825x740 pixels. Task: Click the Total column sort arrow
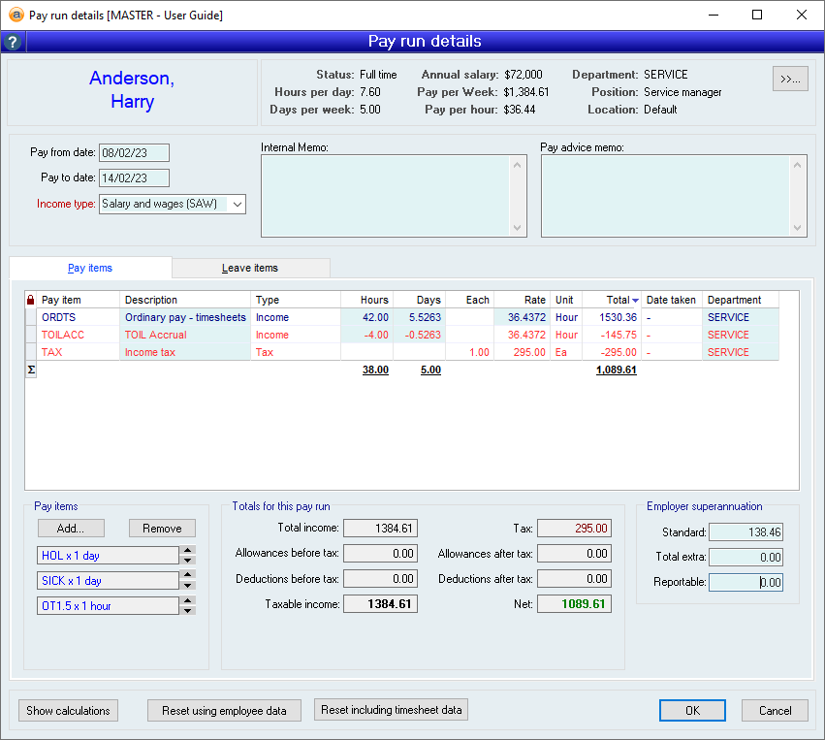click(x=636, y=301)
